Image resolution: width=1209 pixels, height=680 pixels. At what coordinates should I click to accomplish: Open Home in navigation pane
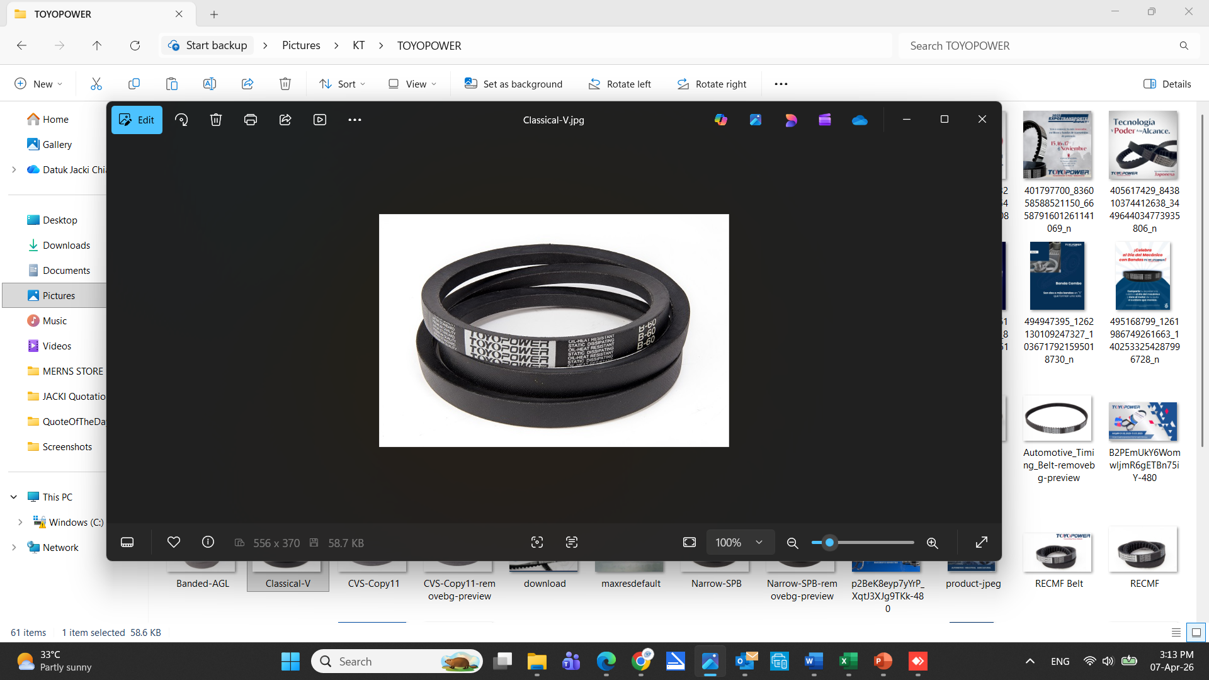click(55, 119)
